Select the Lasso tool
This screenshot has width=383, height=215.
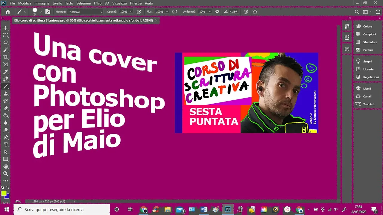tap(6, 42)
